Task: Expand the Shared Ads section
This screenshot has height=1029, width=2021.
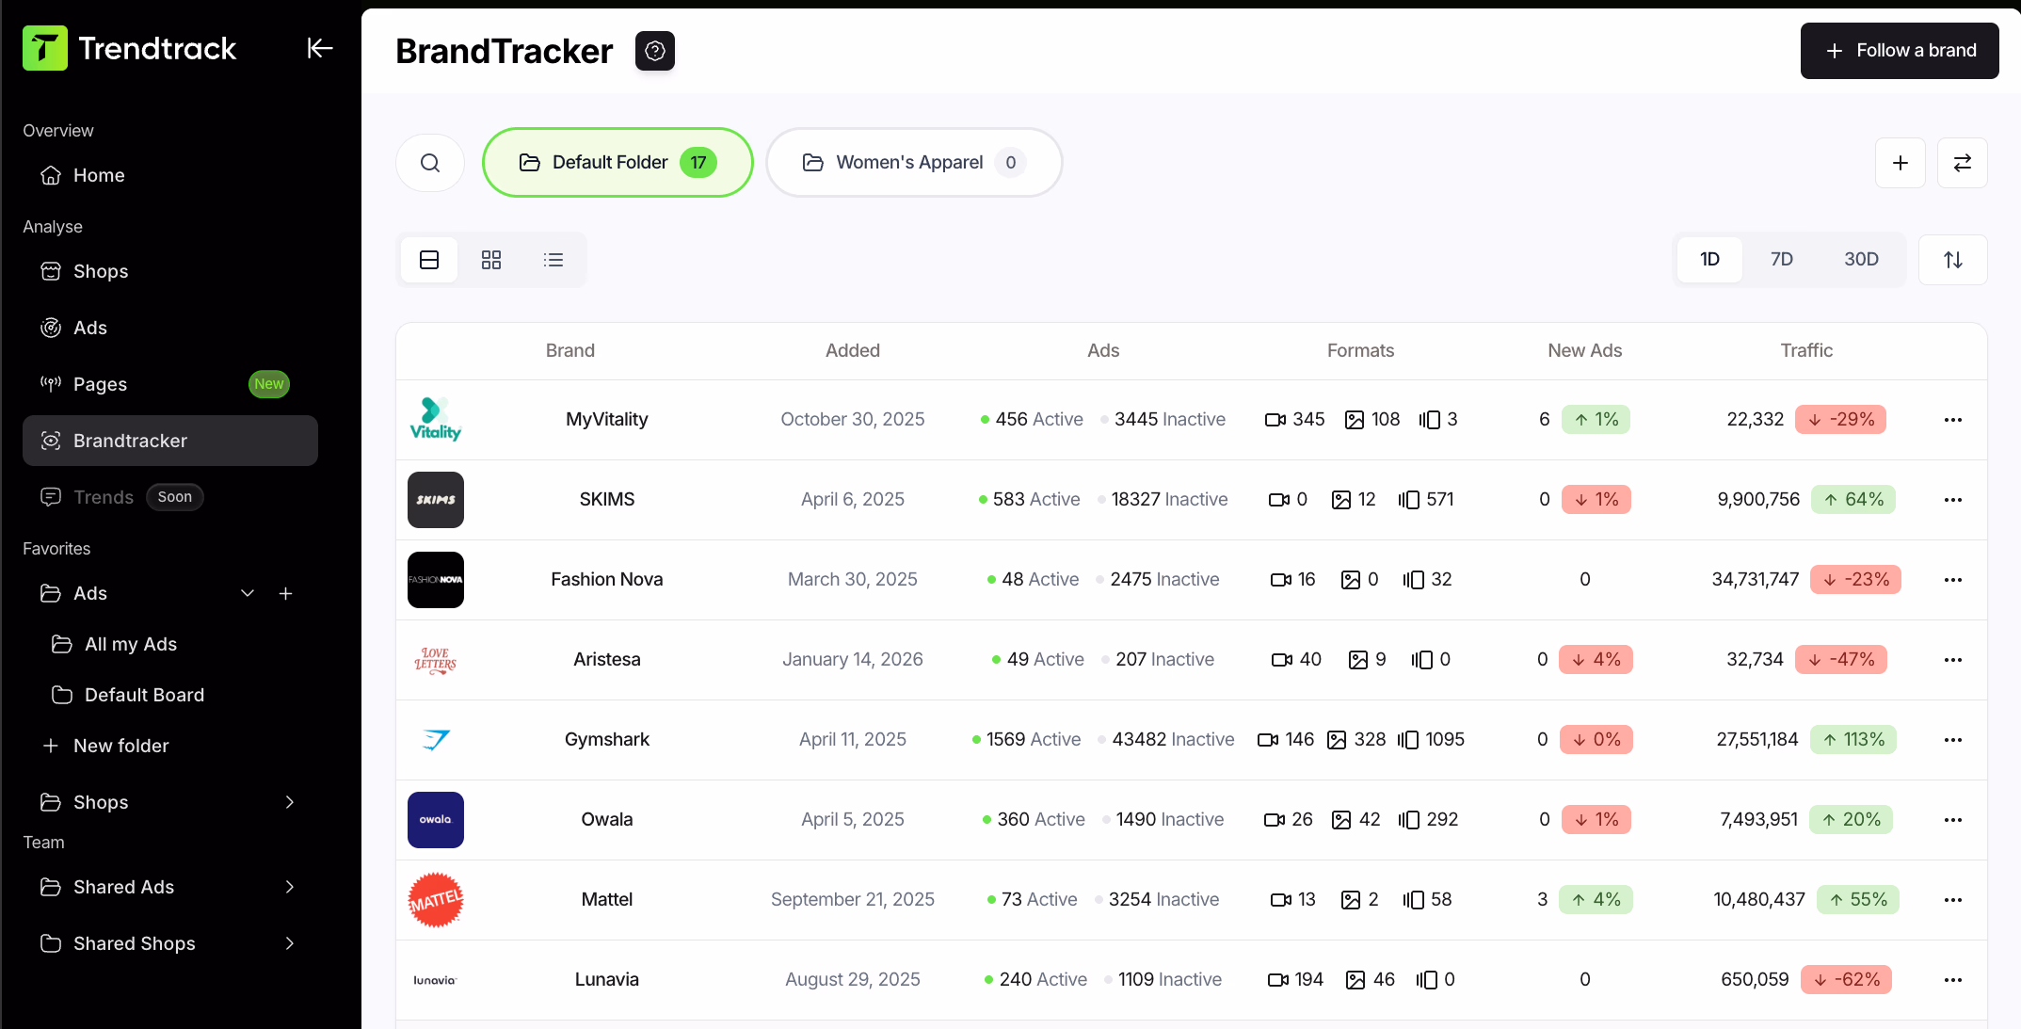Action: coord(289,887)
